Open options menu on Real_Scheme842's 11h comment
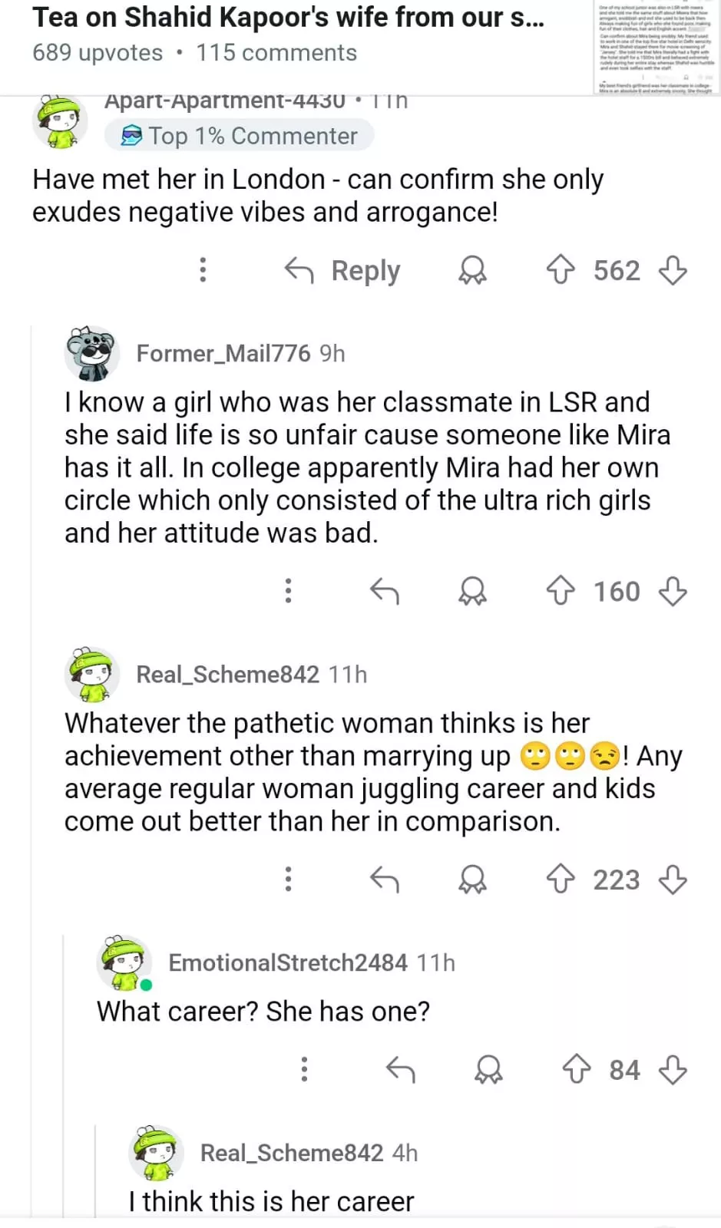This screenshot has height=1228, width=721. tap(288, 879)
